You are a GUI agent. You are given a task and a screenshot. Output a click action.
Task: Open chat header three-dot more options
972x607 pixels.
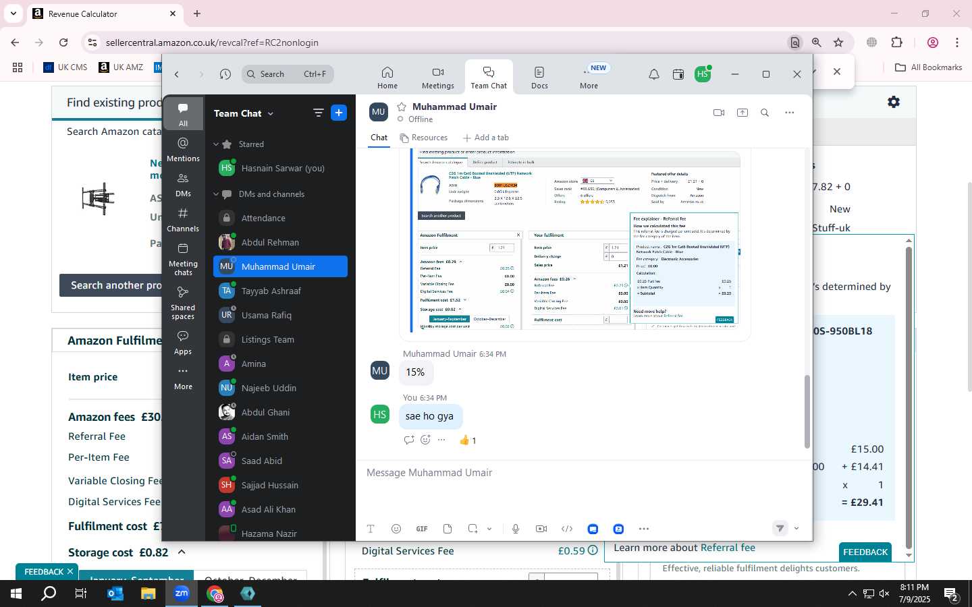(789, 113)
